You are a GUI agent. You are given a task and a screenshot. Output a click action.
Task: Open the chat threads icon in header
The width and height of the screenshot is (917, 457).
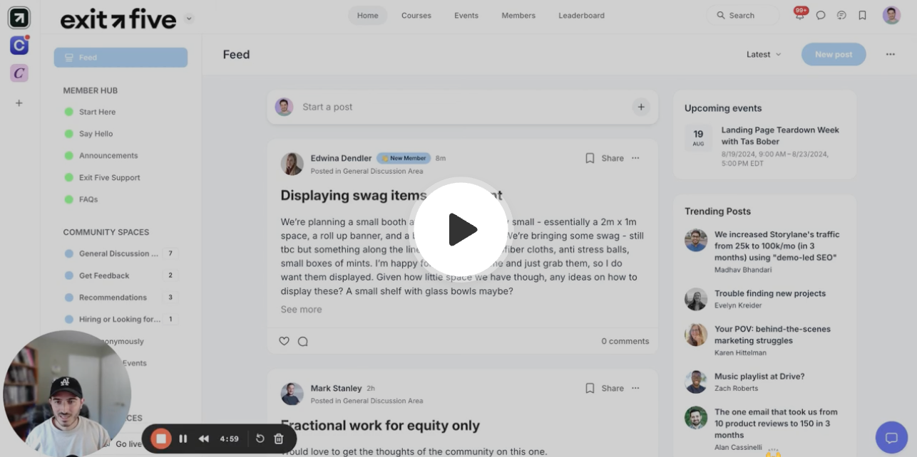841,15
